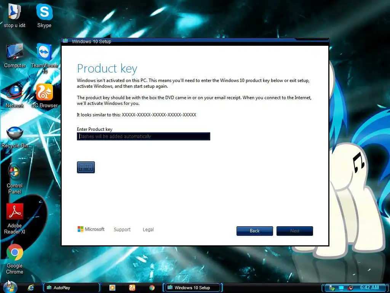Click the 'Product key' heading text
This screenshot has height=293, width=390.
pyautogui.click(x=107, y=69)
